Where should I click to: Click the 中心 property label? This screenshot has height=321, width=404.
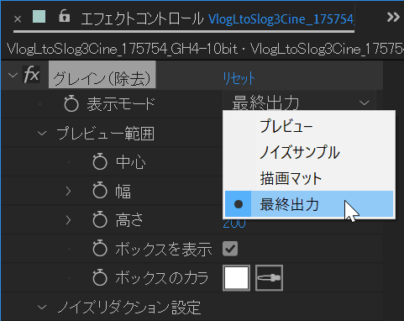pyautogui.click(x=131, y=162)
